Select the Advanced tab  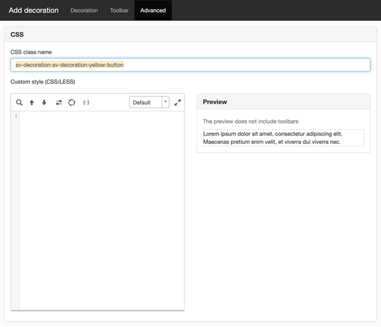click(x=153, y=10)
